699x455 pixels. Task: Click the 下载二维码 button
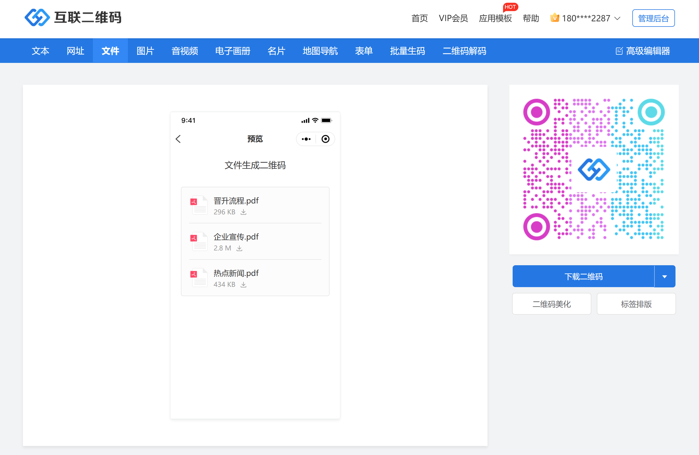click(x=583, y=277)
